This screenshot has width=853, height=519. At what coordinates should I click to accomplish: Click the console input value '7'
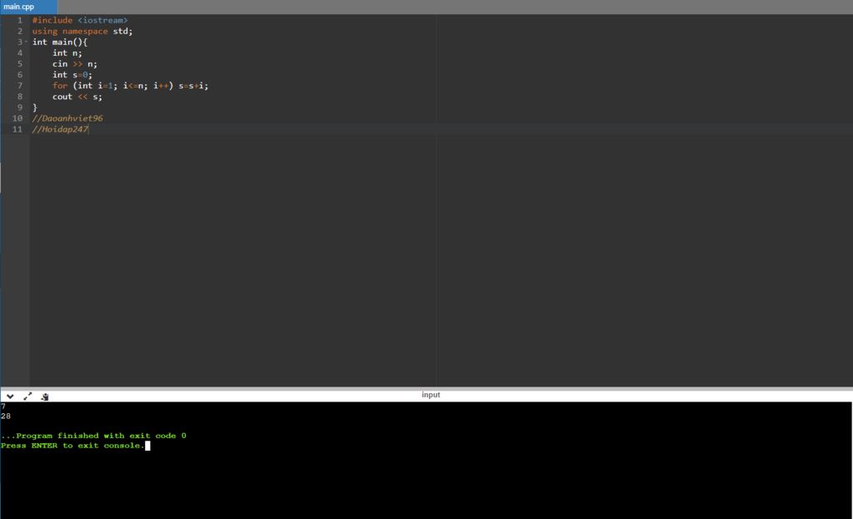click(3, 407)
